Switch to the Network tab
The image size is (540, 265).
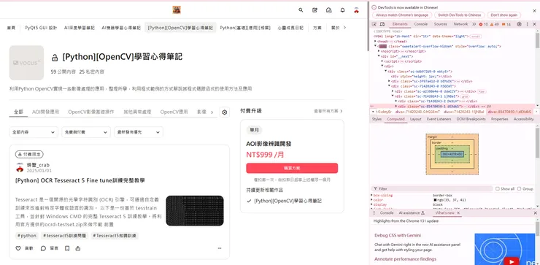(x=460, y=24)
